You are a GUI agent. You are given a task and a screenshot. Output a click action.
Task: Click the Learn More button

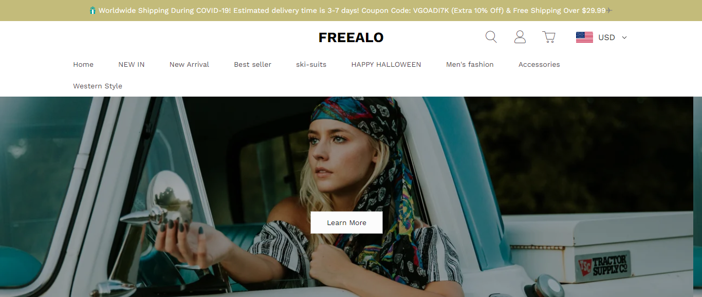346,222
